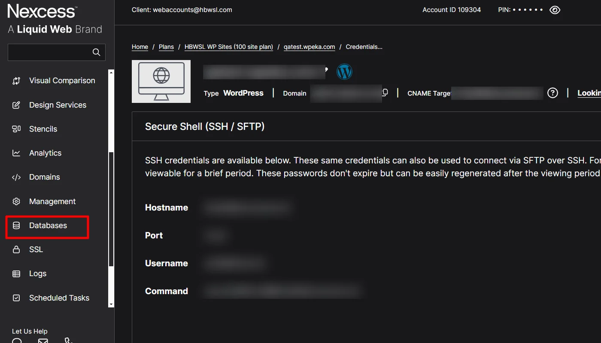Click the Plans breadcrumb link
The height and width of the screenshot is (343, 601).
166,47
